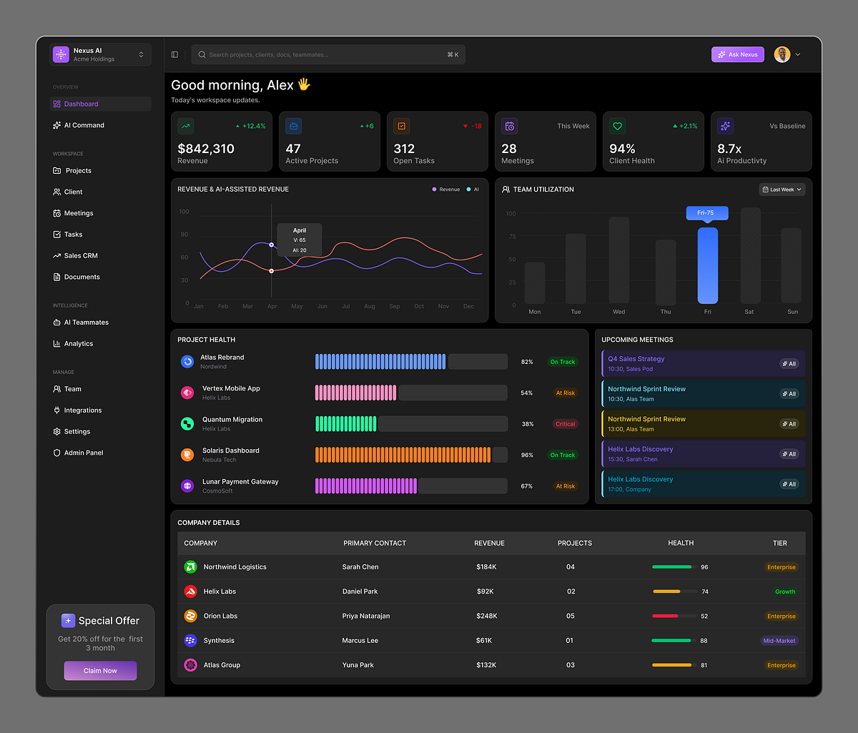Click the Lunar Payment Gateway project icon
Screen dimensions: 858x733
coord(187,486)
